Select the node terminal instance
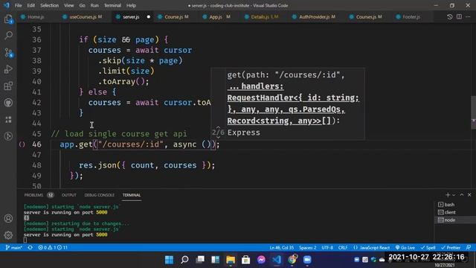The image size is (476, 268). [455, 220]
